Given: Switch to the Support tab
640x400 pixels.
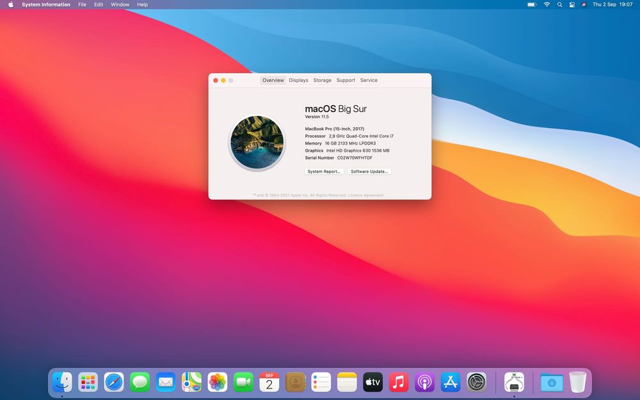Looking at the screenshot, I should point(346,81).
